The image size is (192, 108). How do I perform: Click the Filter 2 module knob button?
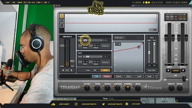107,88
